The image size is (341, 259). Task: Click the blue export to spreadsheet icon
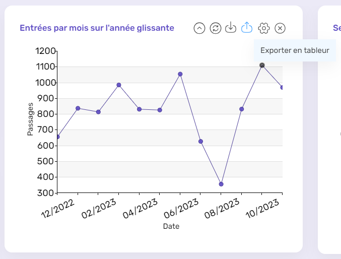click(x=247, y=28)
